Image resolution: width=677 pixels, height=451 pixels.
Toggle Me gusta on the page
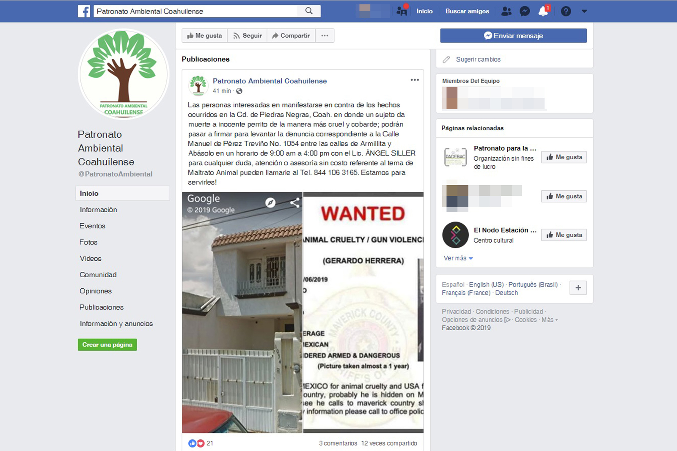[x=205, y=36]
